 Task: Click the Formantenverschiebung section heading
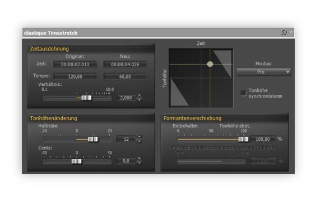(192, 118)
